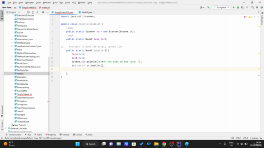
Task: Open the Project view mode dropdown
Action: [13, 12]
